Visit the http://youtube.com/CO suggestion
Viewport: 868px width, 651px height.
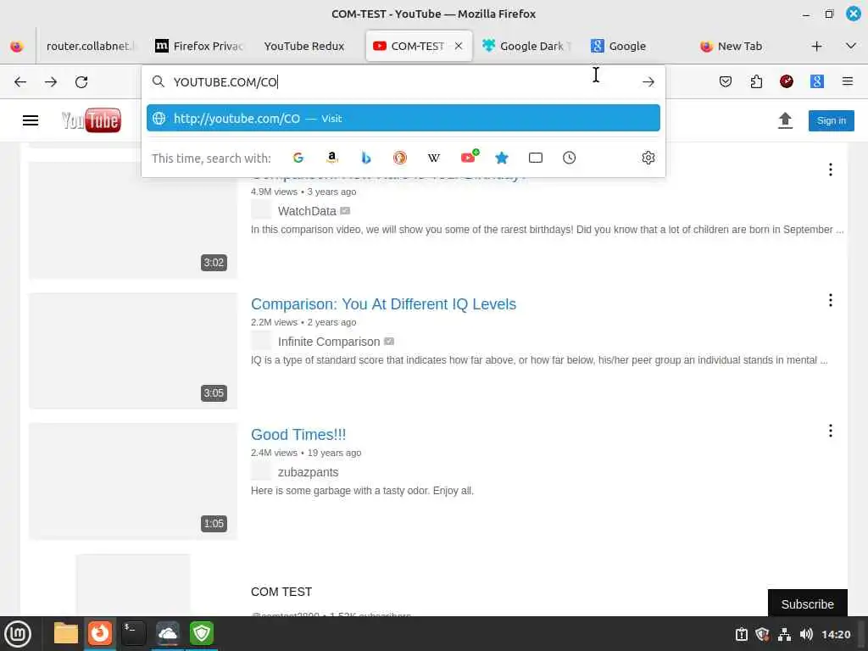[x=403, y=118]
